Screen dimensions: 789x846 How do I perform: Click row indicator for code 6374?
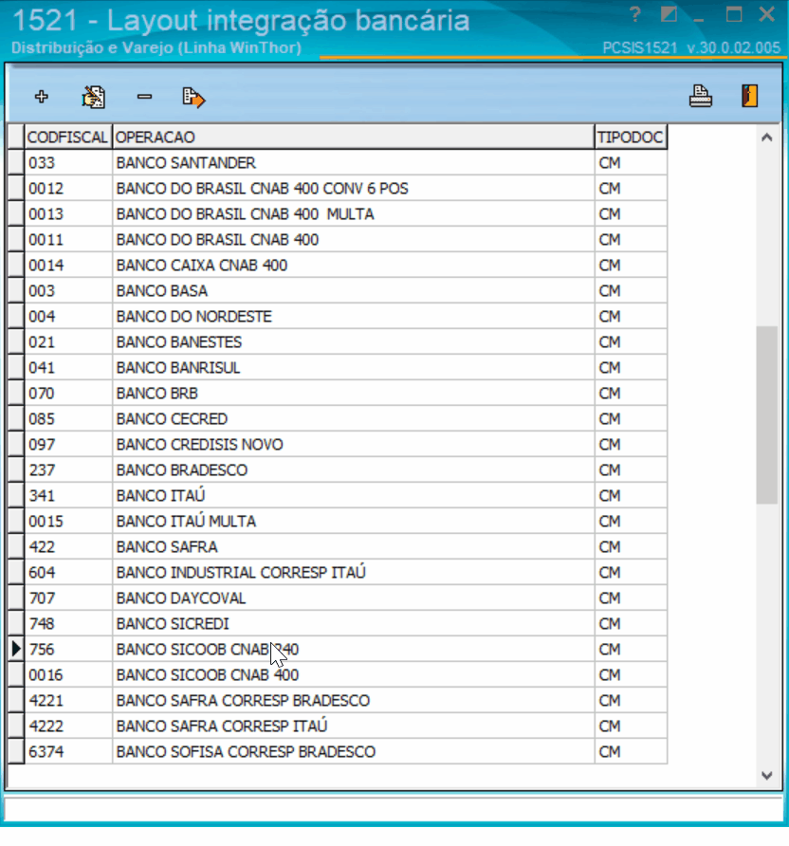[15, 751]
